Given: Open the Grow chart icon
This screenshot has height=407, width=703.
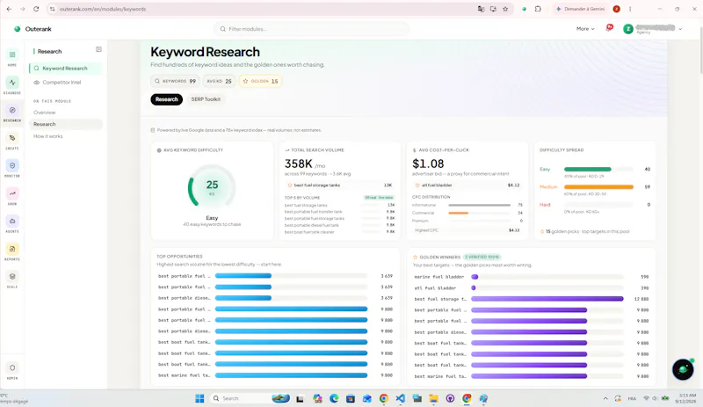Looking at the screenshot, I should click(12, 193).
